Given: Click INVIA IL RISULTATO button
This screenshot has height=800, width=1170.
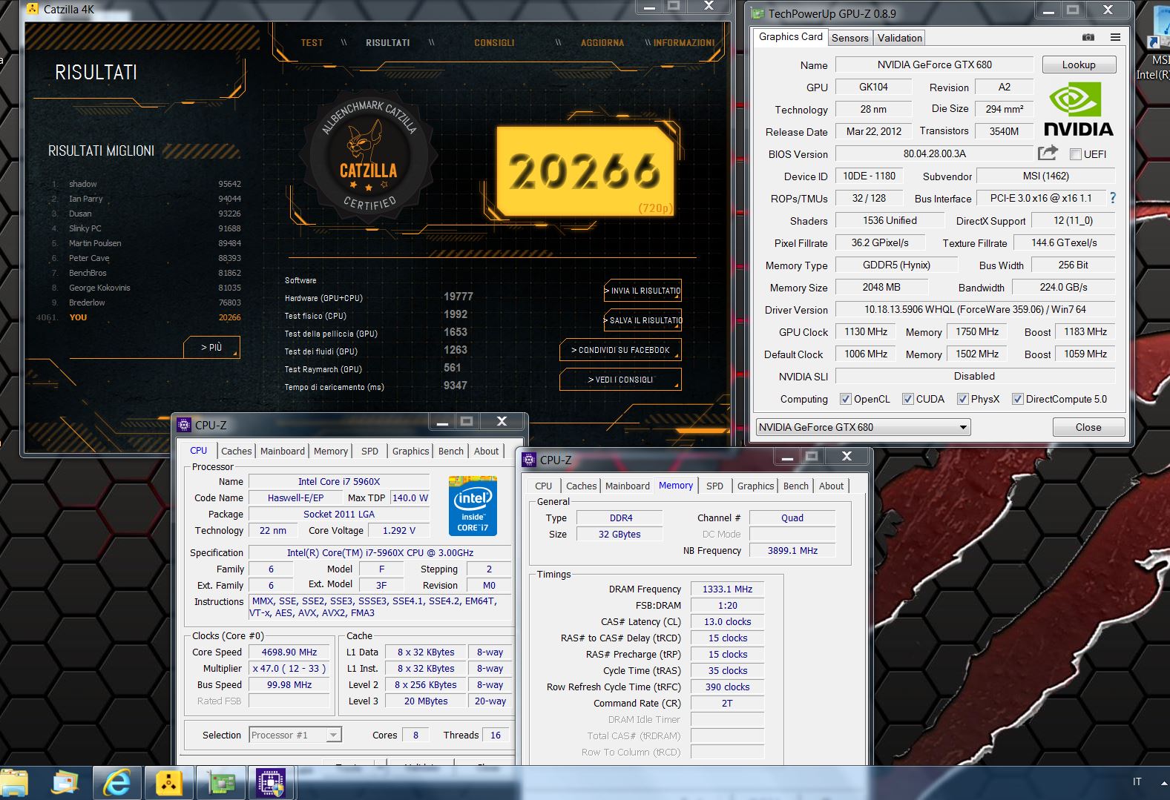Looking at the screenshot, I should tap(642, 291).
